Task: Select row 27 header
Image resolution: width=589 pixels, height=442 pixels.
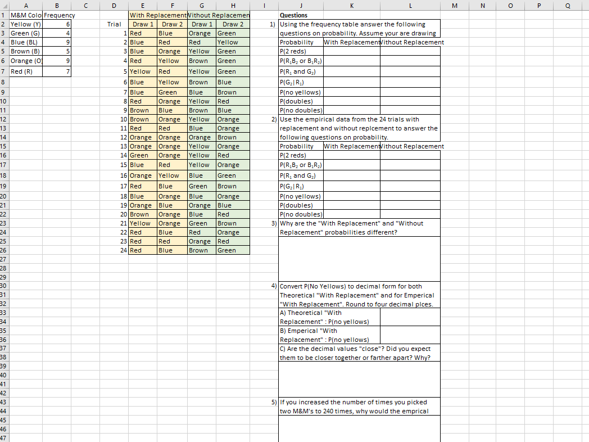Action: [4, 259]
